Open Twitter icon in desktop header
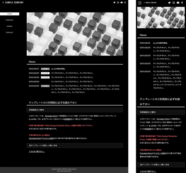This screenshot has height=173, width=186. pos(114,2)
